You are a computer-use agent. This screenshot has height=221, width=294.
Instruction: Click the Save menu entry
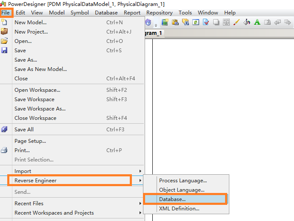point(72,51)
